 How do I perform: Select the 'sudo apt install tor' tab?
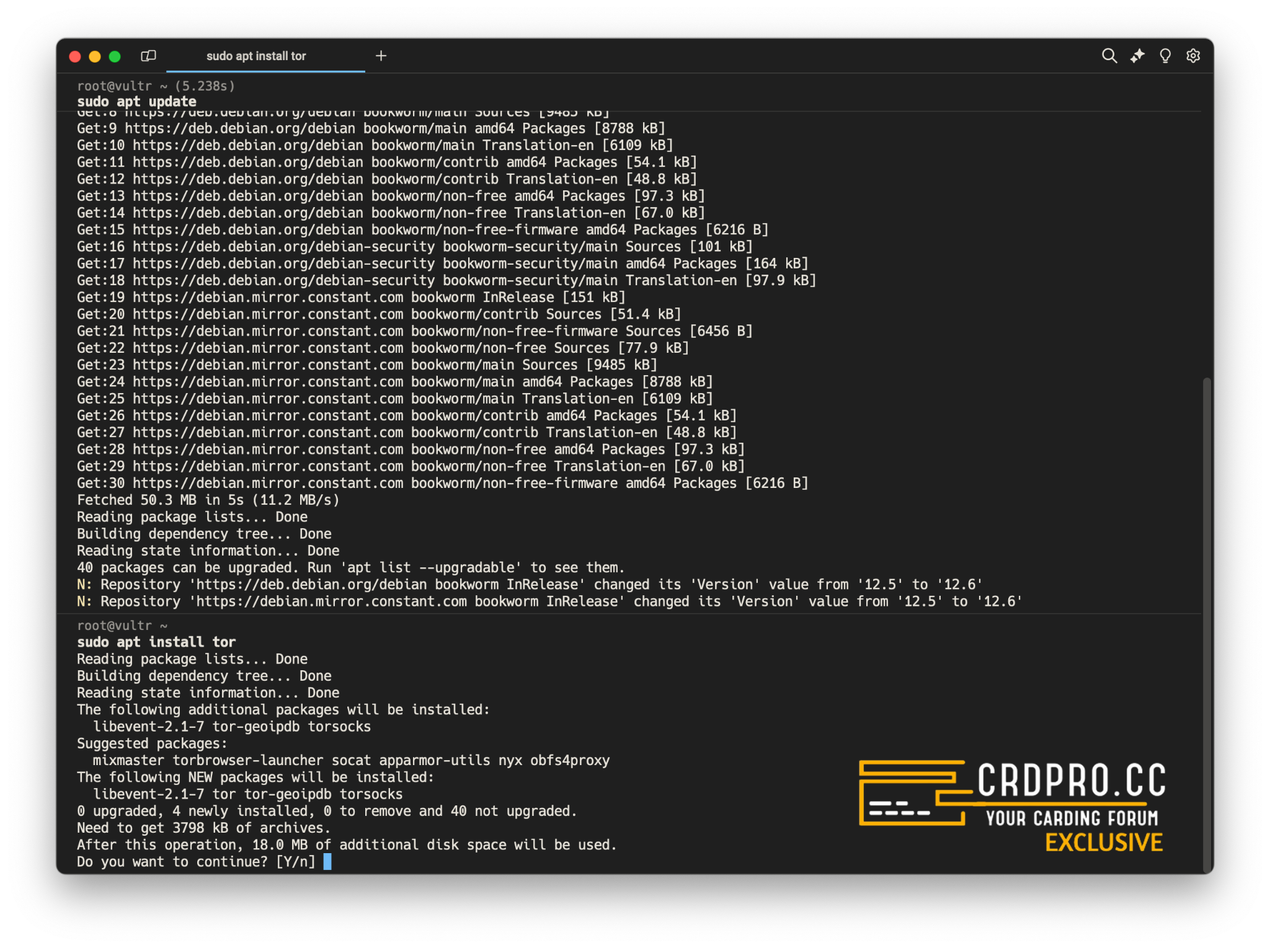pos(256,56)
